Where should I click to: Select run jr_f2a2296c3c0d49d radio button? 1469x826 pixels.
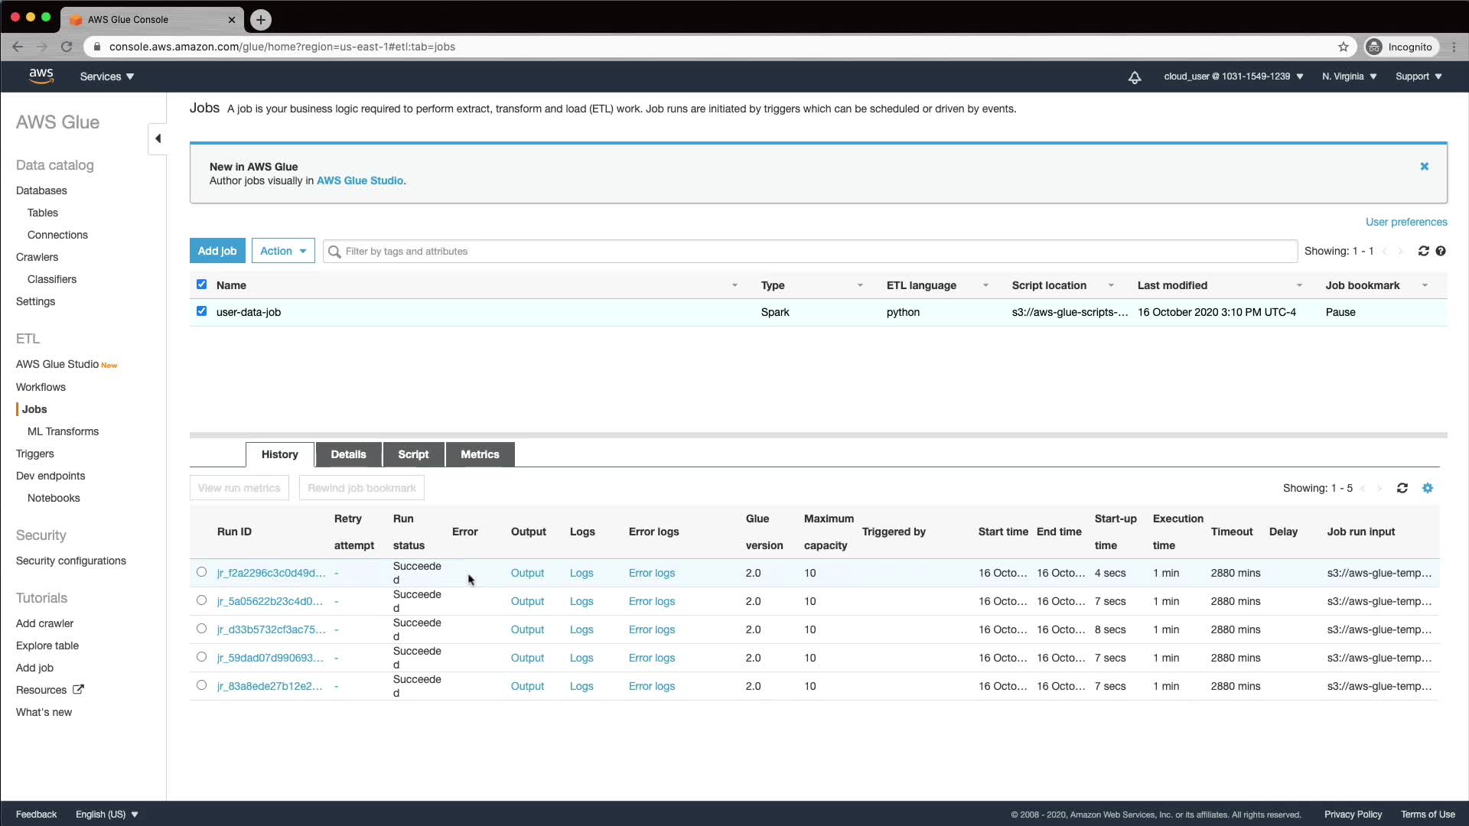click(201, 572)
